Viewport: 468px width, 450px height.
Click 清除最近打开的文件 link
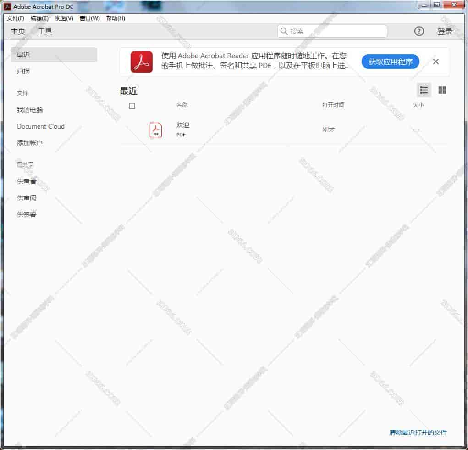418,433
